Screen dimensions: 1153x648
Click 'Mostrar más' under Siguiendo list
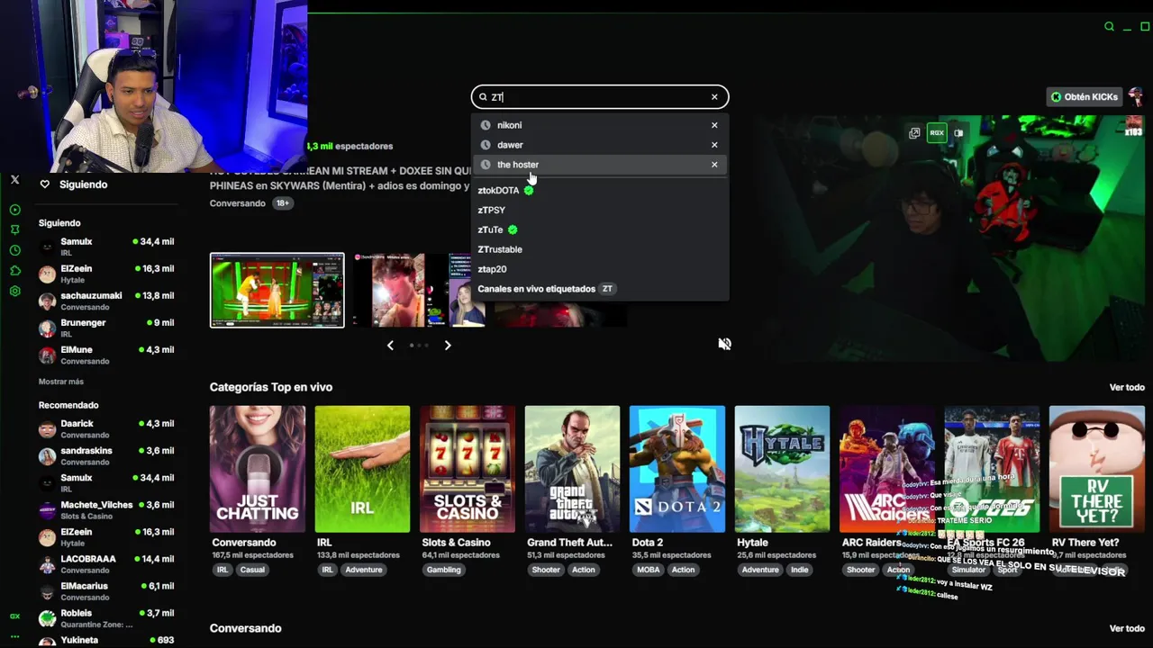pyautogui.click(x=61, y=382)
